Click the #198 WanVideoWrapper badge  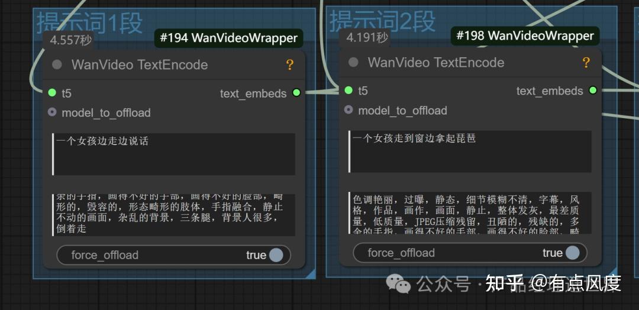pos(525,36)
